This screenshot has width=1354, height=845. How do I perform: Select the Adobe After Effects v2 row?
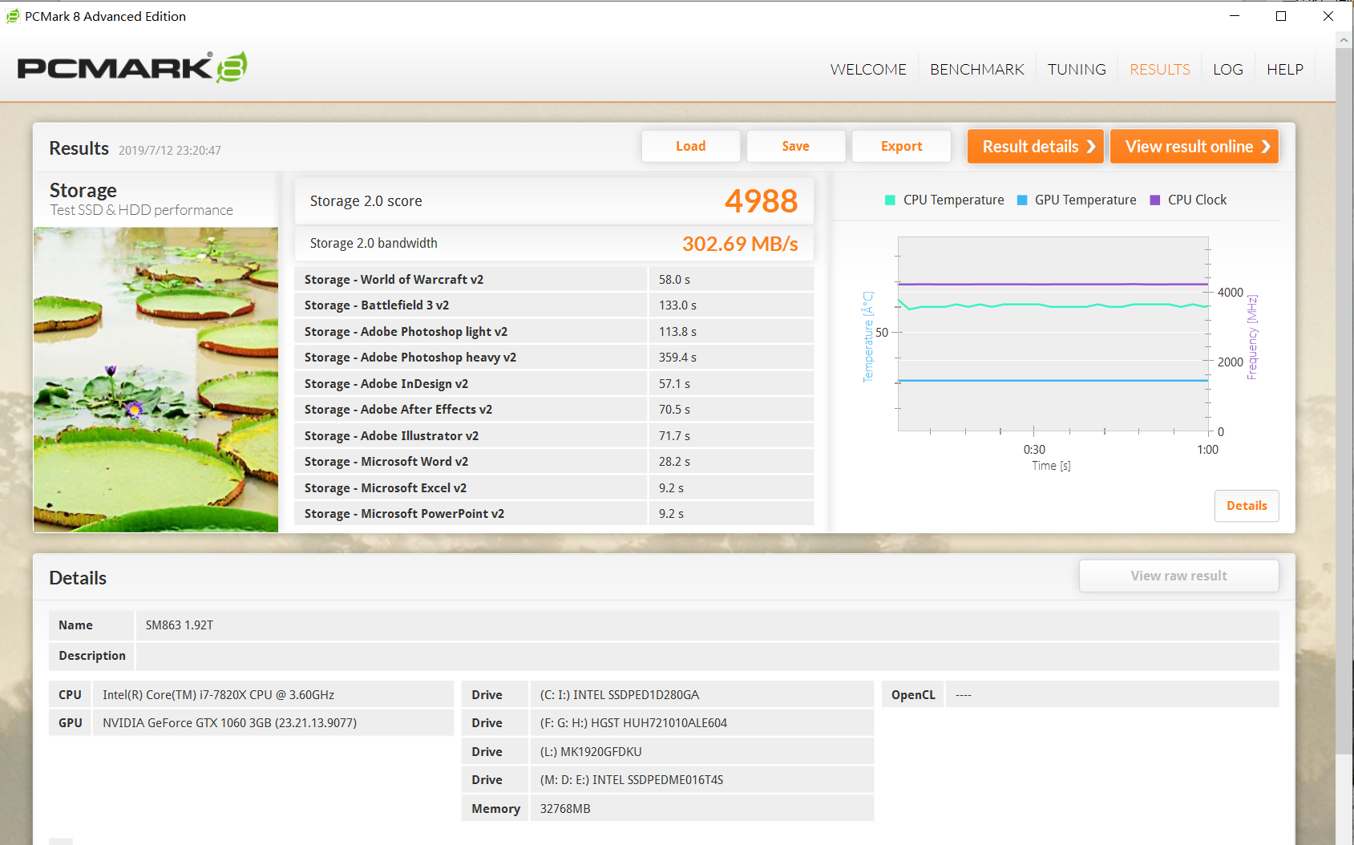554,410
